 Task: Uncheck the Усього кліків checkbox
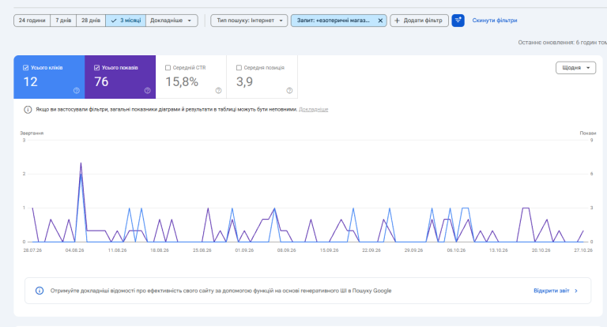click(x=26, y=68)
